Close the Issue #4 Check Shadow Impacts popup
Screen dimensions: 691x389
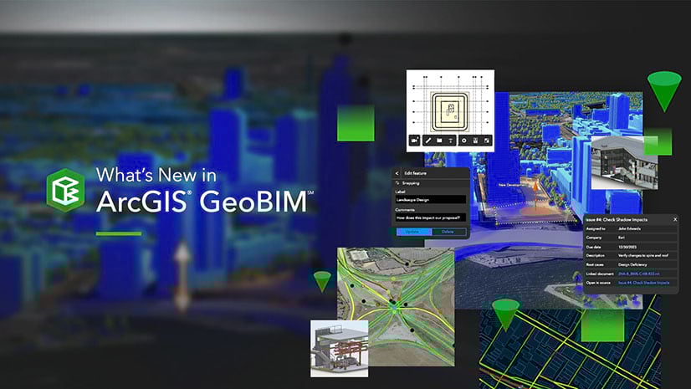tap(675, 219)
